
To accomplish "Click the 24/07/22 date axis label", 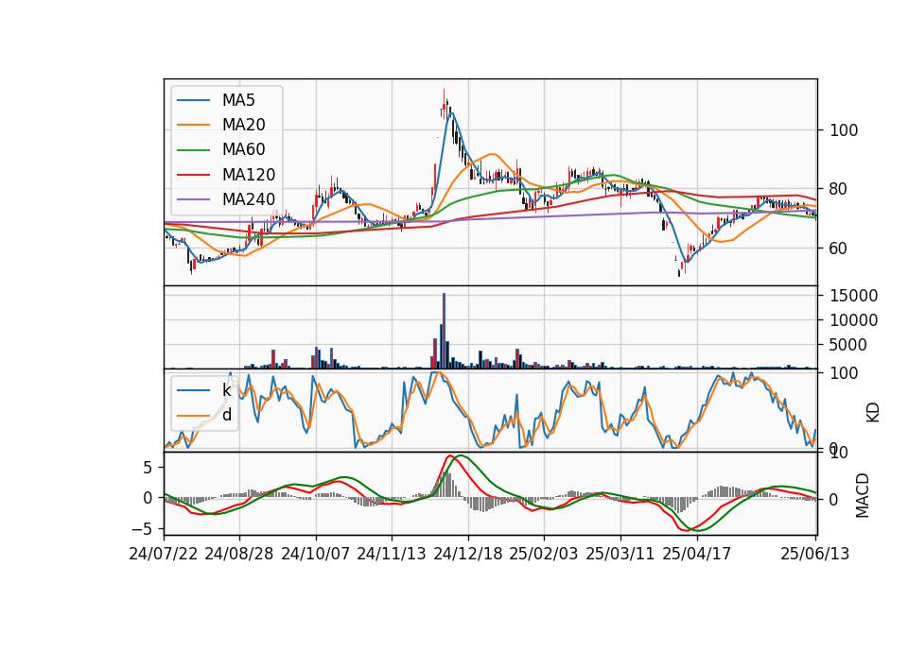I will tap(164, 554).
